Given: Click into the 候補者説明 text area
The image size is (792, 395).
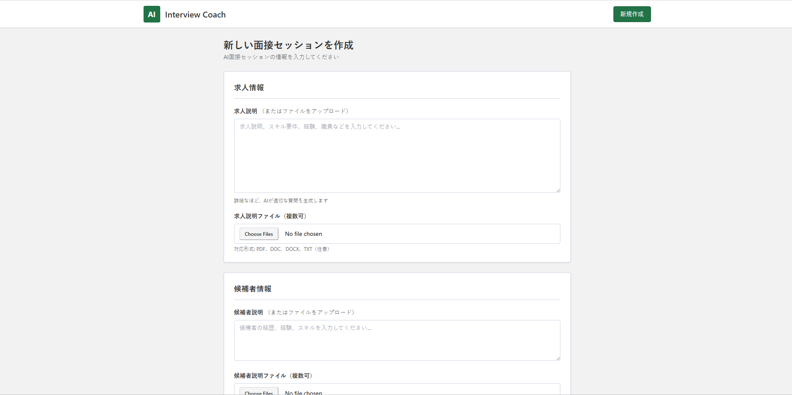Looking at the screenshot, I should tap(397, 340).
